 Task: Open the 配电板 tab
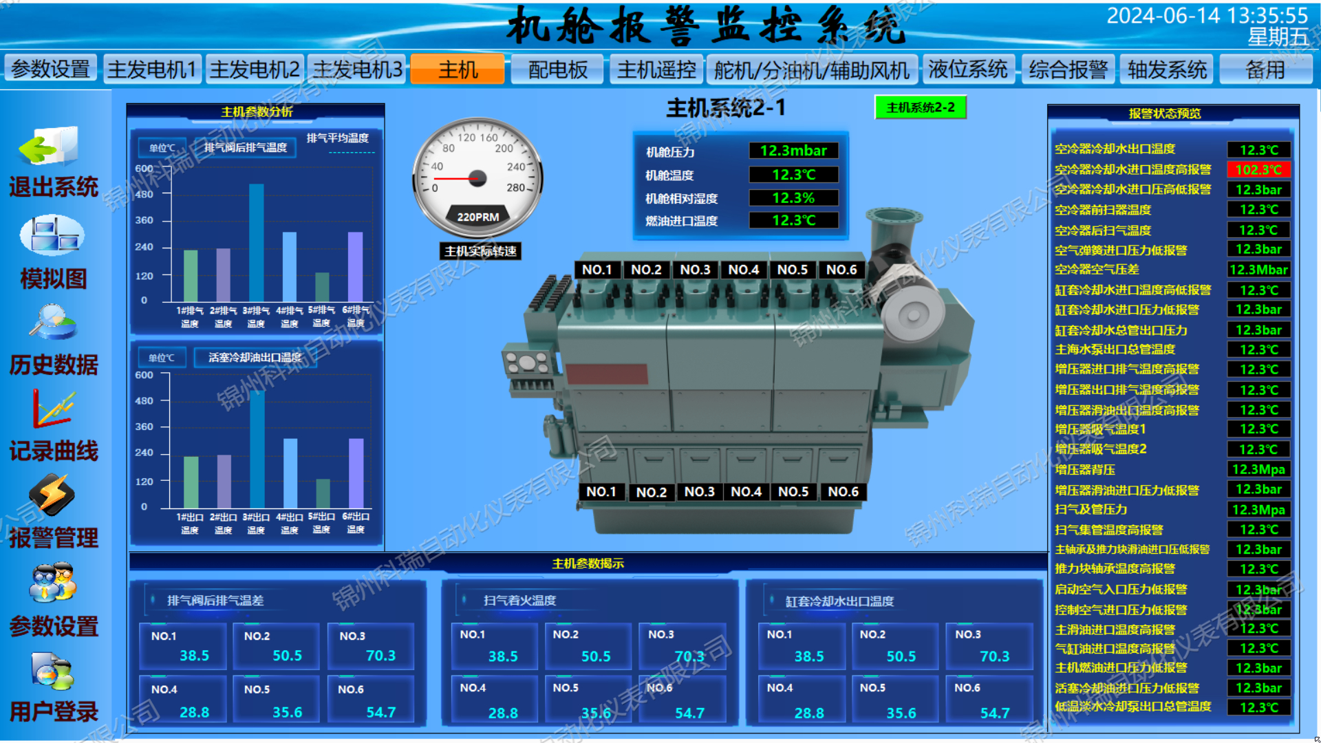point(557,69)
